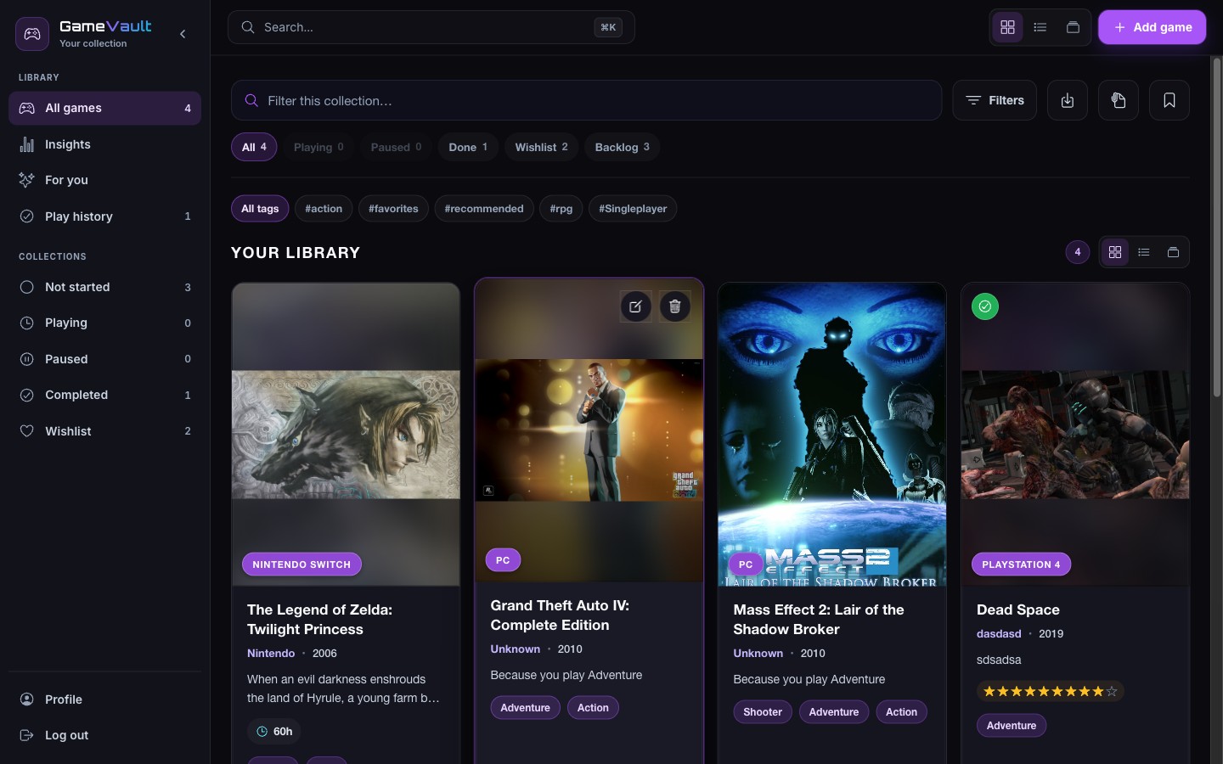Select the Wishlist 2 status tab
1223x764 pixels.
pos(541,147)
